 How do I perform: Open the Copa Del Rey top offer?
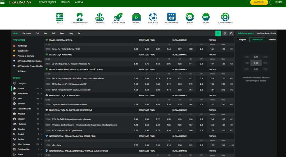23,51
